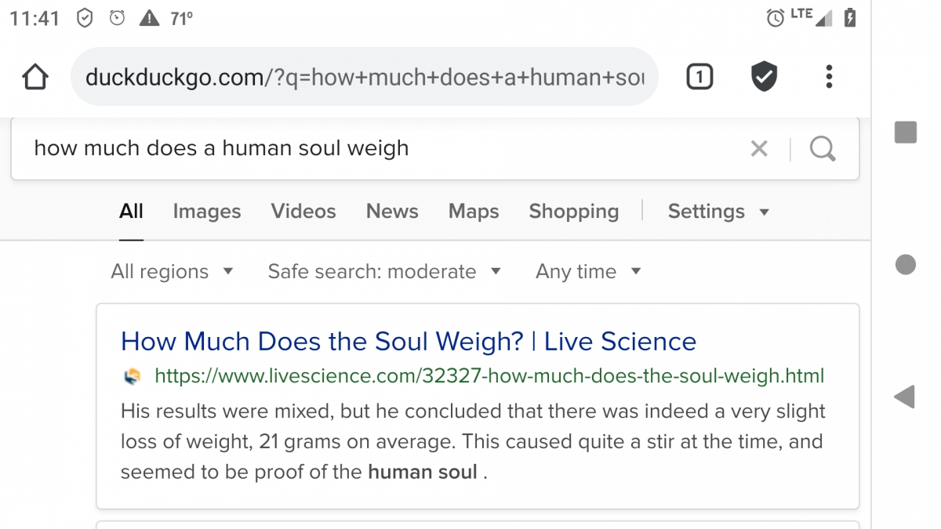
Task: Select the News tab
Action: [x=392, y=212]
